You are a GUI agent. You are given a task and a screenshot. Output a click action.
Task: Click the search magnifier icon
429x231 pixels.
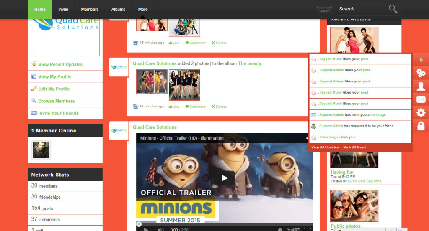(x=393, y=9)
